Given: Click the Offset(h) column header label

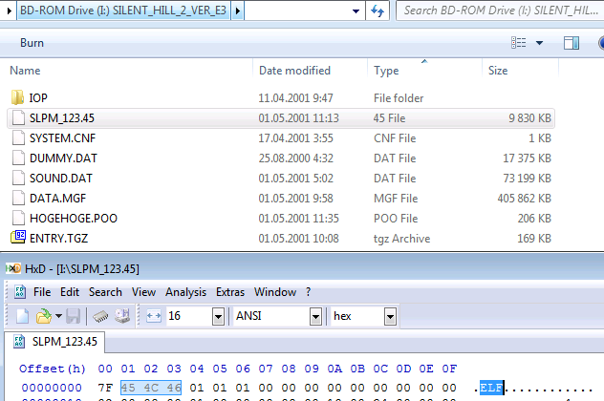Looking at the screenshot, I should coord(53,369).
